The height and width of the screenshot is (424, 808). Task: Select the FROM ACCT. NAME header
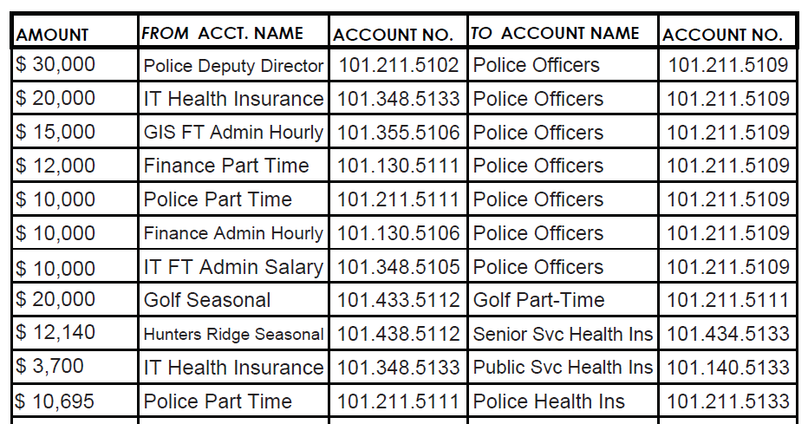click(222, 33)
